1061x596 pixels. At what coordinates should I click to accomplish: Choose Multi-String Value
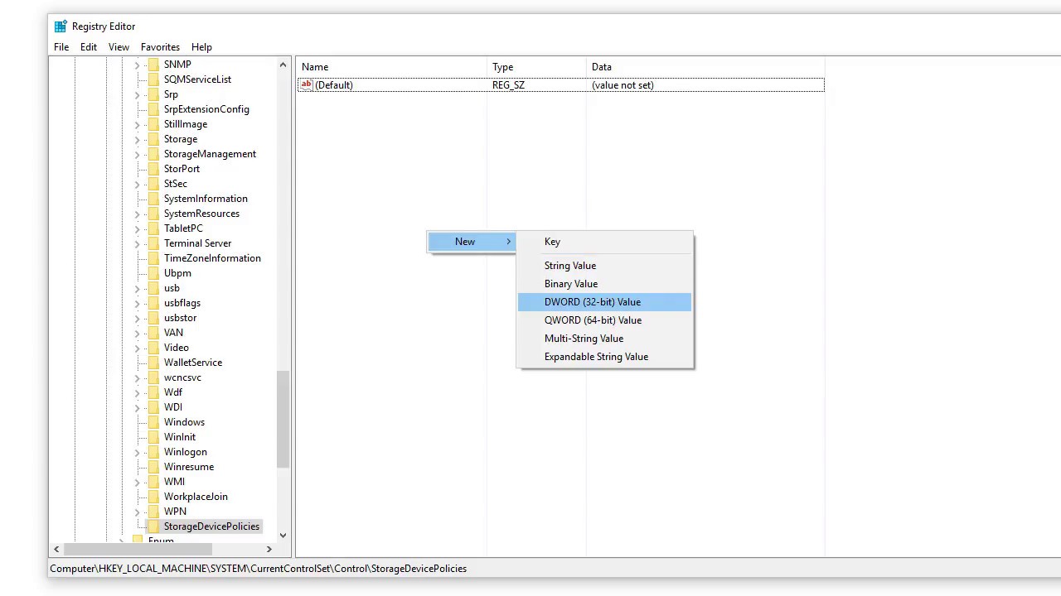(604, 339)
